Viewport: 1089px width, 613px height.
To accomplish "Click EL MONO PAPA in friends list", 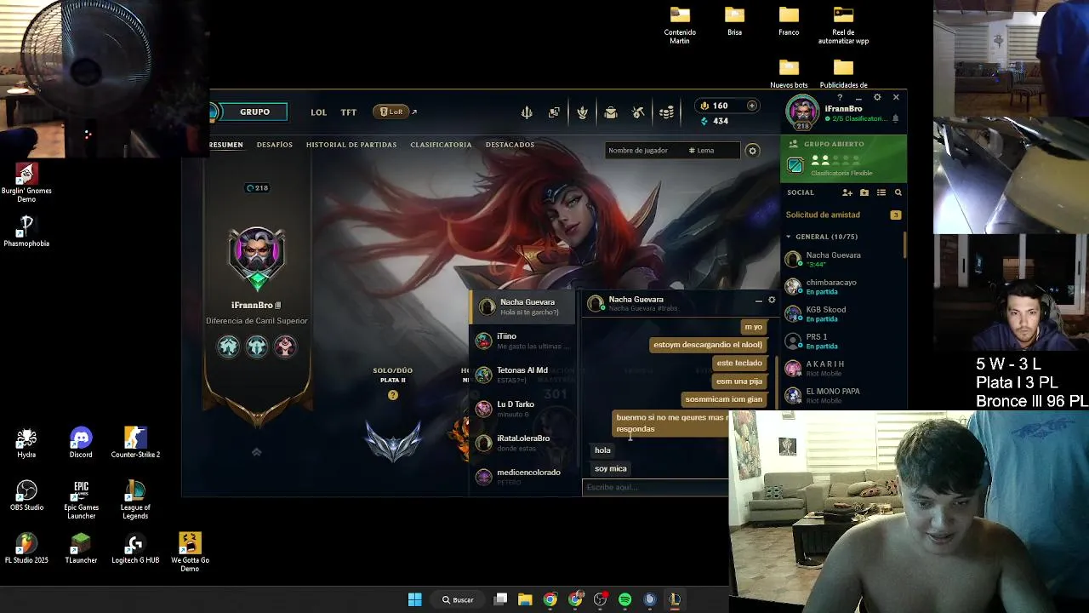I will [841, 396].
